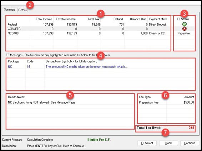Click the EF Select button

(x=147, y=143)
